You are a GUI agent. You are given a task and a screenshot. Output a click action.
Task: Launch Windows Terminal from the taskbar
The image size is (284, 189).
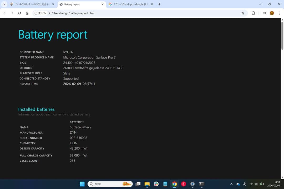click(201, 184)
